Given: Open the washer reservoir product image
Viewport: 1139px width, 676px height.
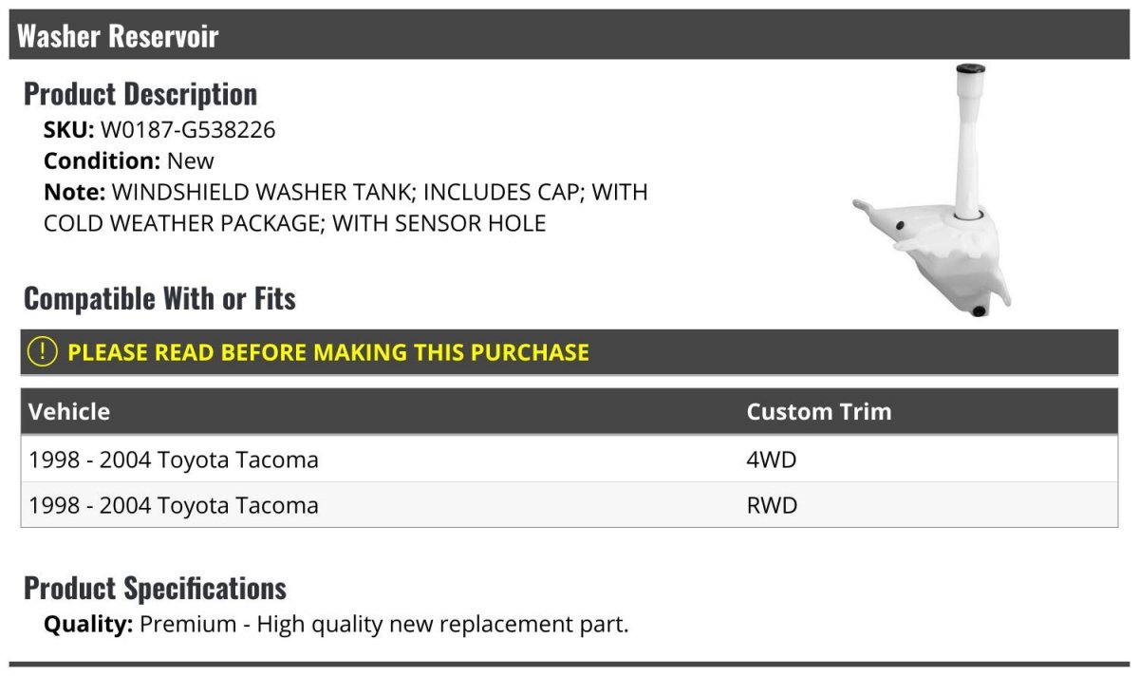Looking at the screenshot, I should (x=932, y=190).
